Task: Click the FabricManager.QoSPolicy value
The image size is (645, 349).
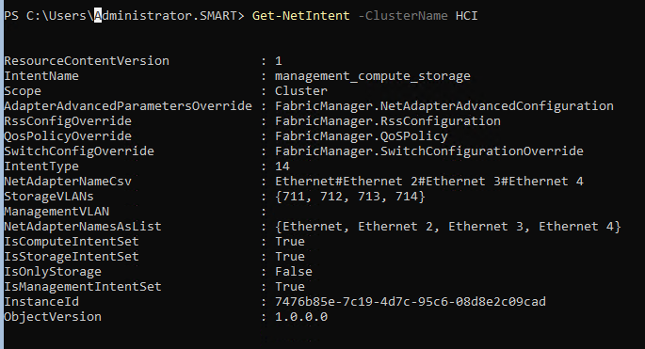Action: [362, 136]
